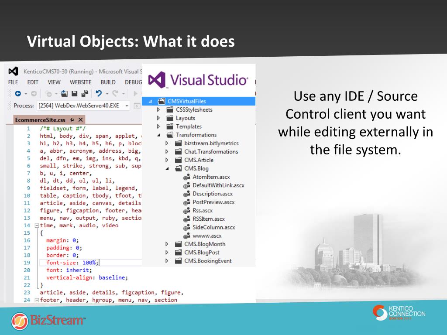Expand the bizstream.bitlymetrics folder
Screen dimensions: 447x335
click(167, 143)
